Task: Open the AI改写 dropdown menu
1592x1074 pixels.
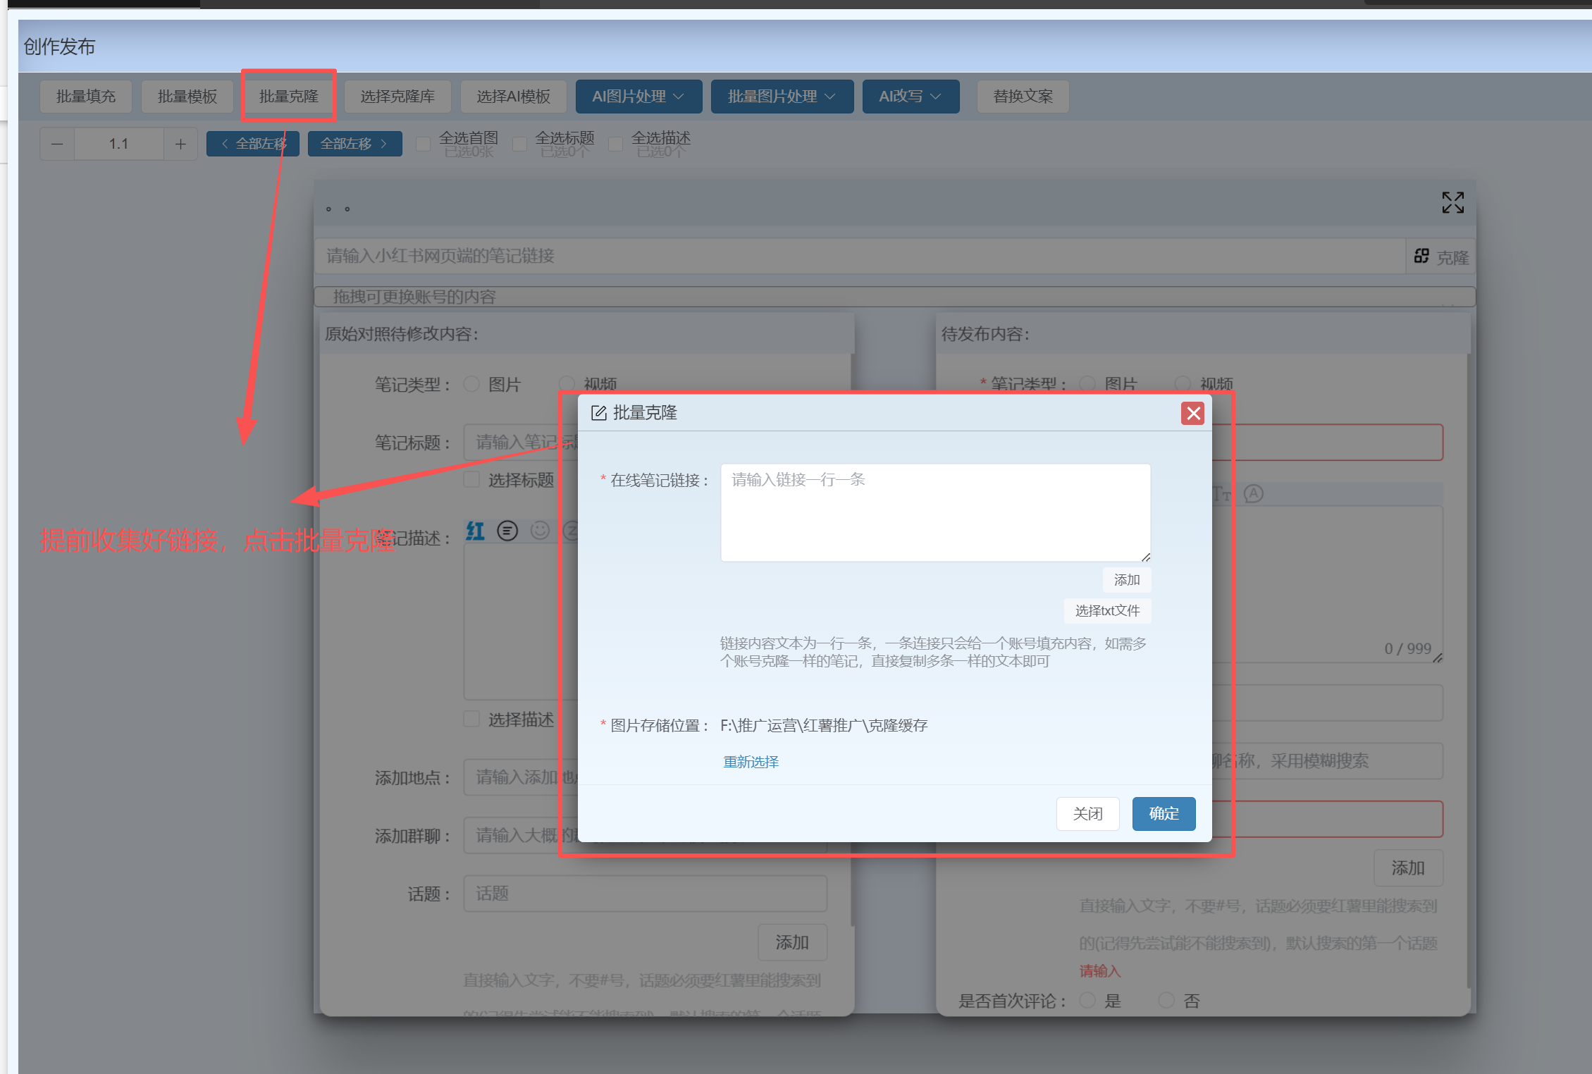Action: (x=910, y=97)
